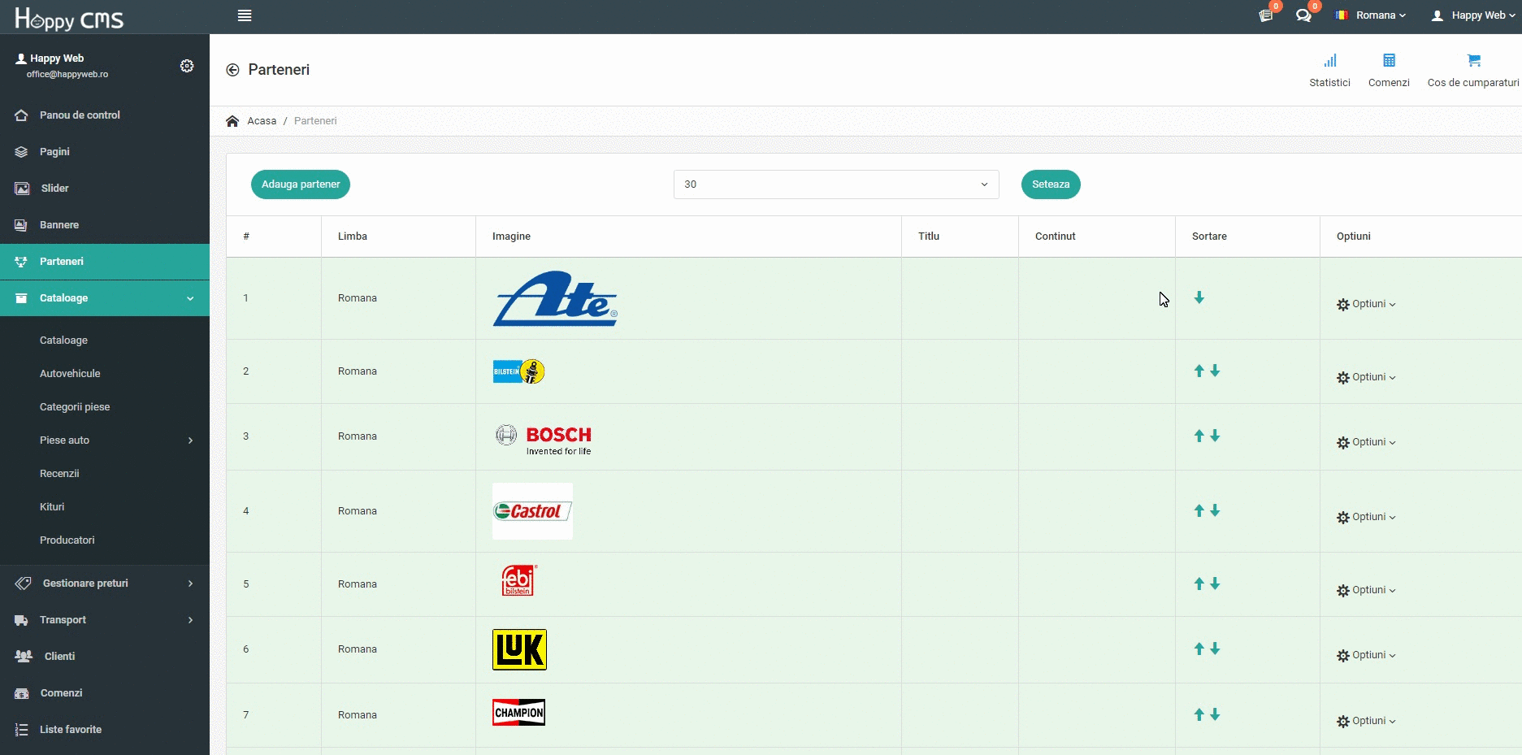Open the notifications icon in top bar
This screenshot has width=1522, height=755.
pyautogui.click(x=1266, y=15)
